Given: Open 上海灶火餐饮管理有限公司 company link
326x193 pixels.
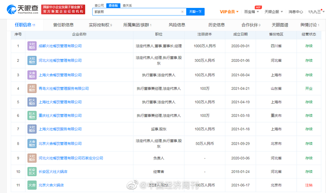Looking at the screenshot, I should (x=60, y=101).
